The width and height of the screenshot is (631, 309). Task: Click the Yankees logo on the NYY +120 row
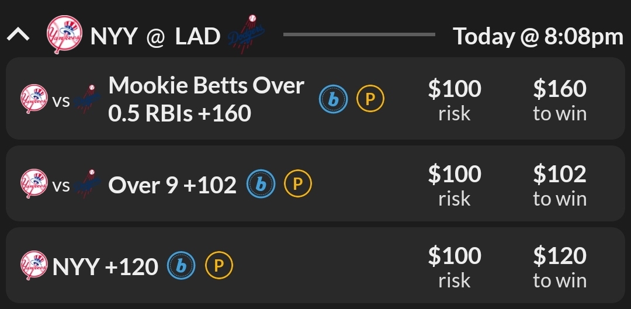click(x=34, y=266)
